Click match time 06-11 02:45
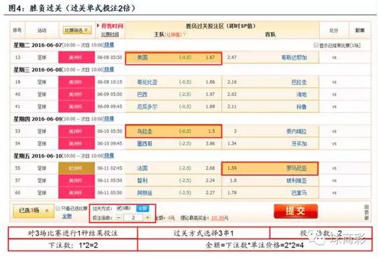Viewport: 378px width, 257px height. pos(110,168)
